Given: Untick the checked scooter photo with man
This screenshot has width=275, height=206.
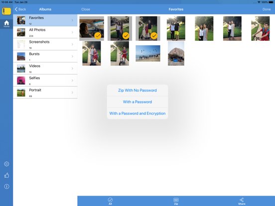Looking at the screenshot, I should (x=148, y=28).
